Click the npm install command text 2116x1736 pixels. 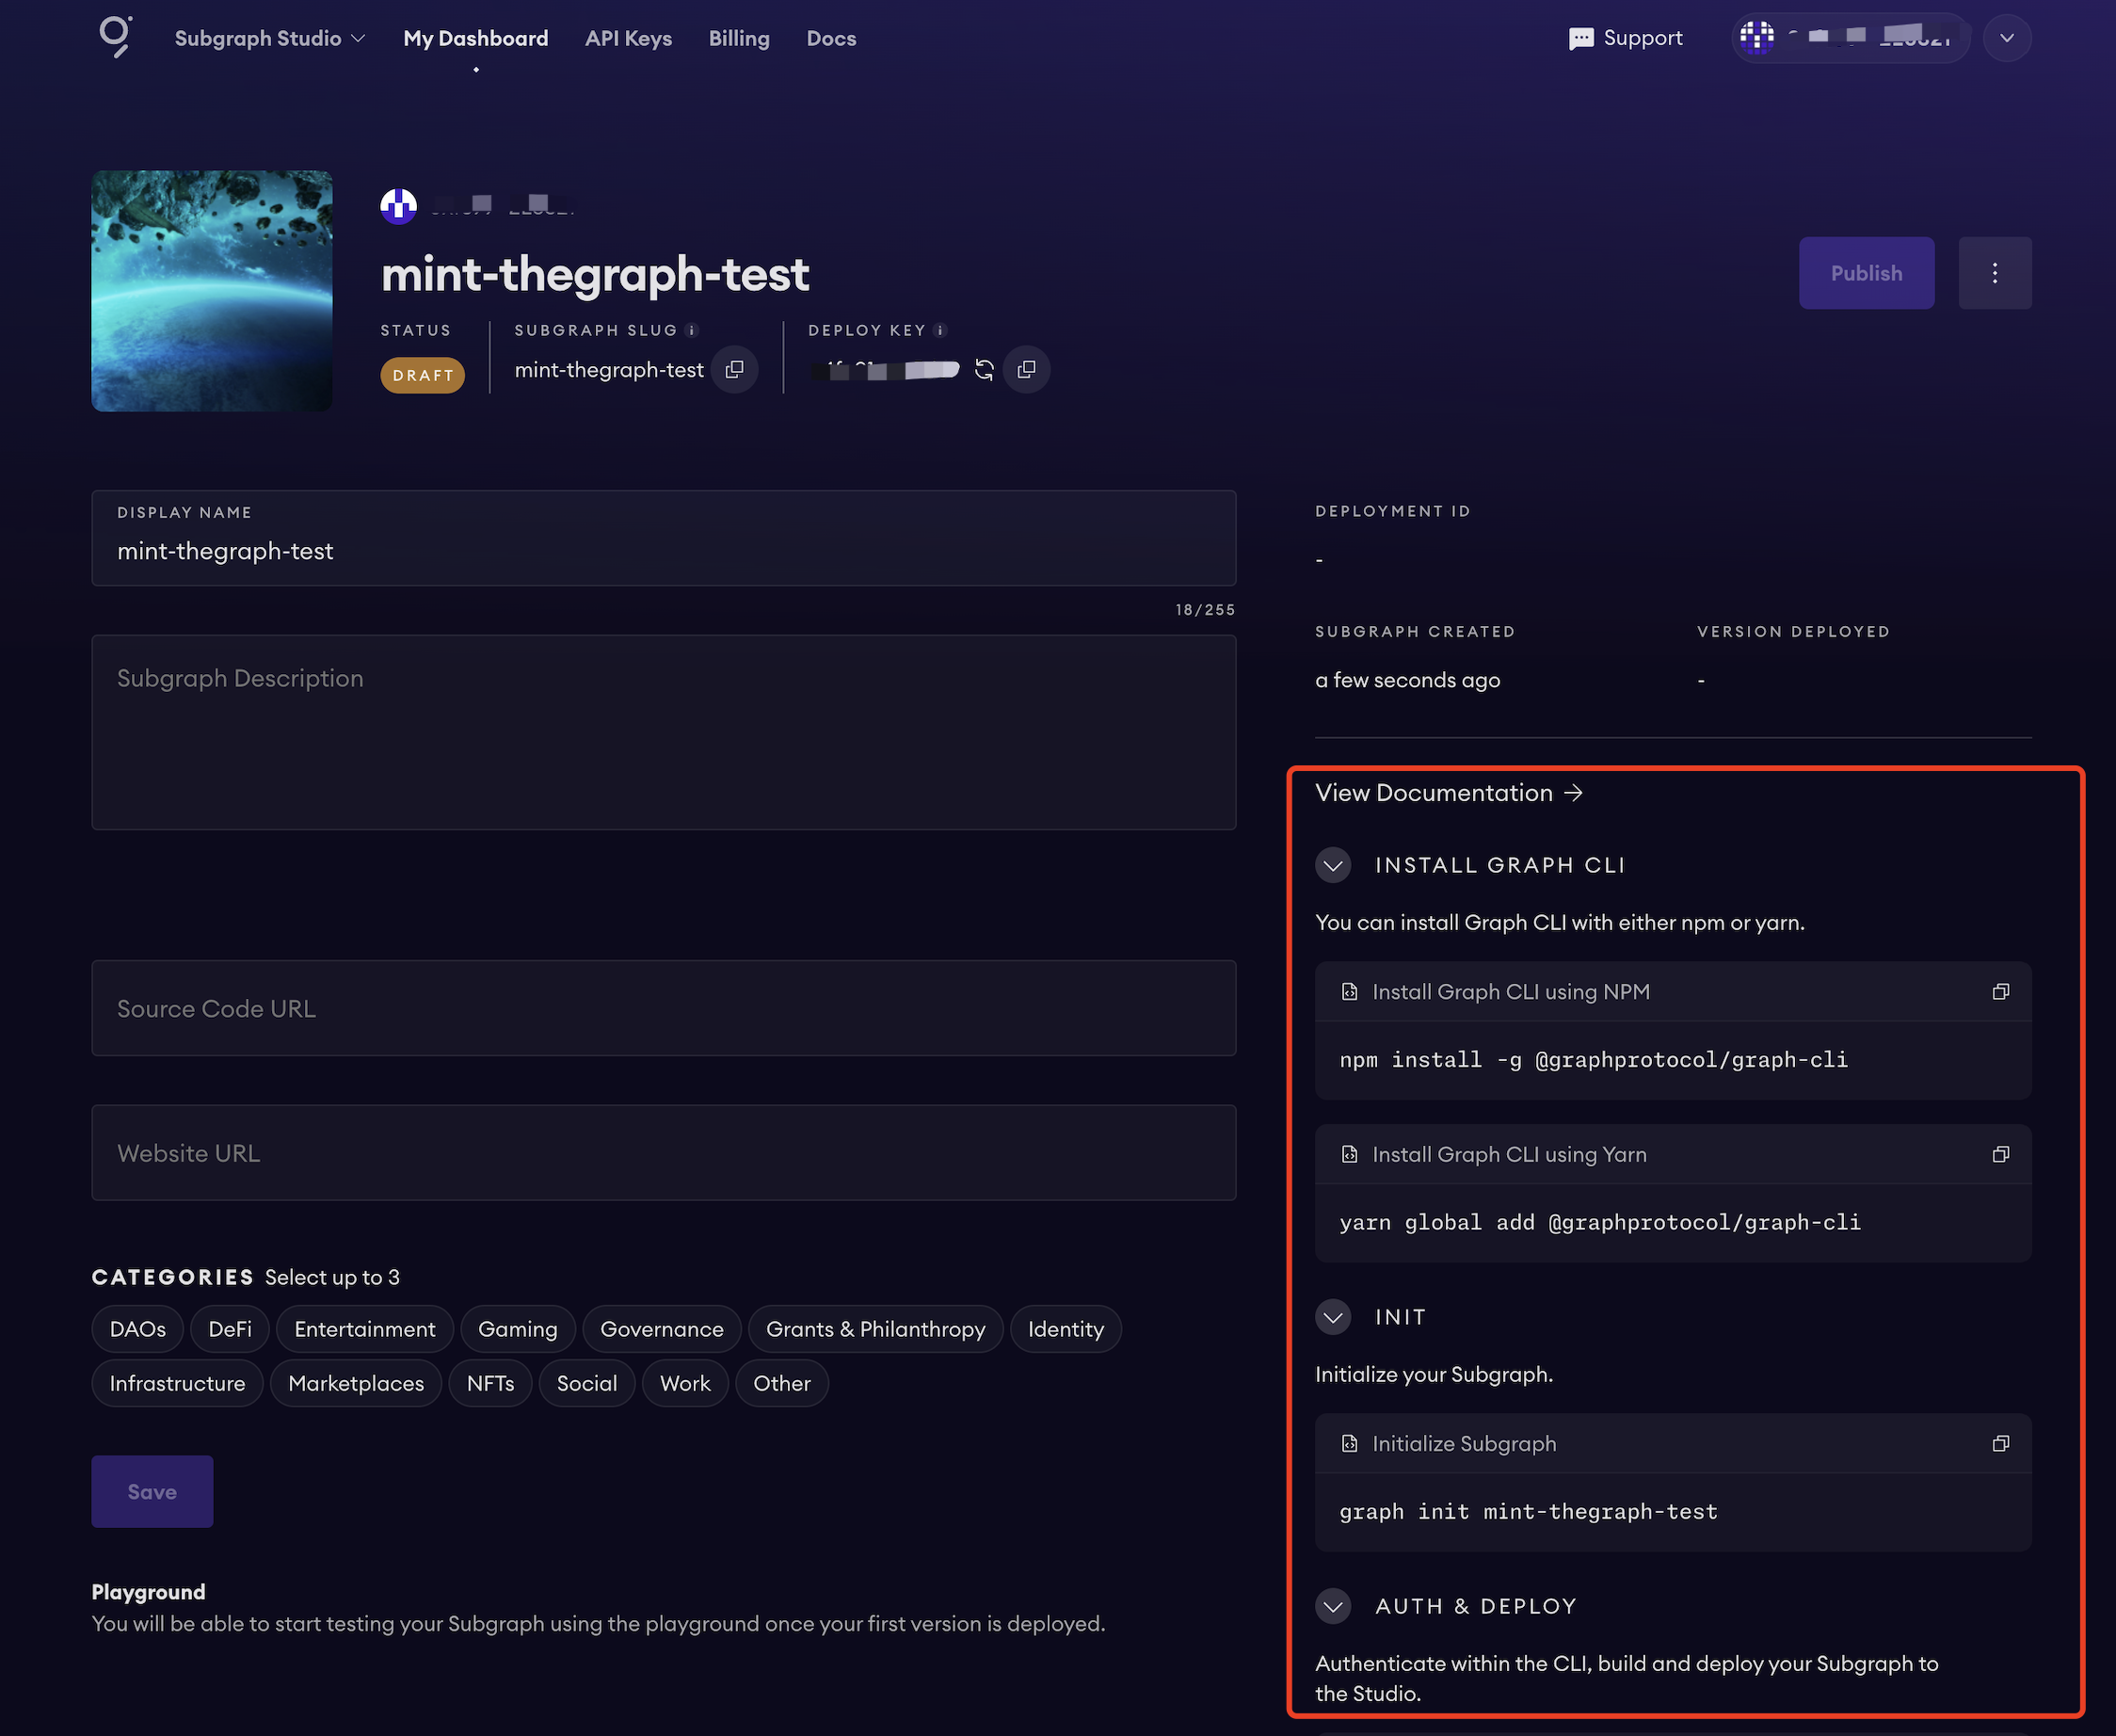click(1593, 1060)
